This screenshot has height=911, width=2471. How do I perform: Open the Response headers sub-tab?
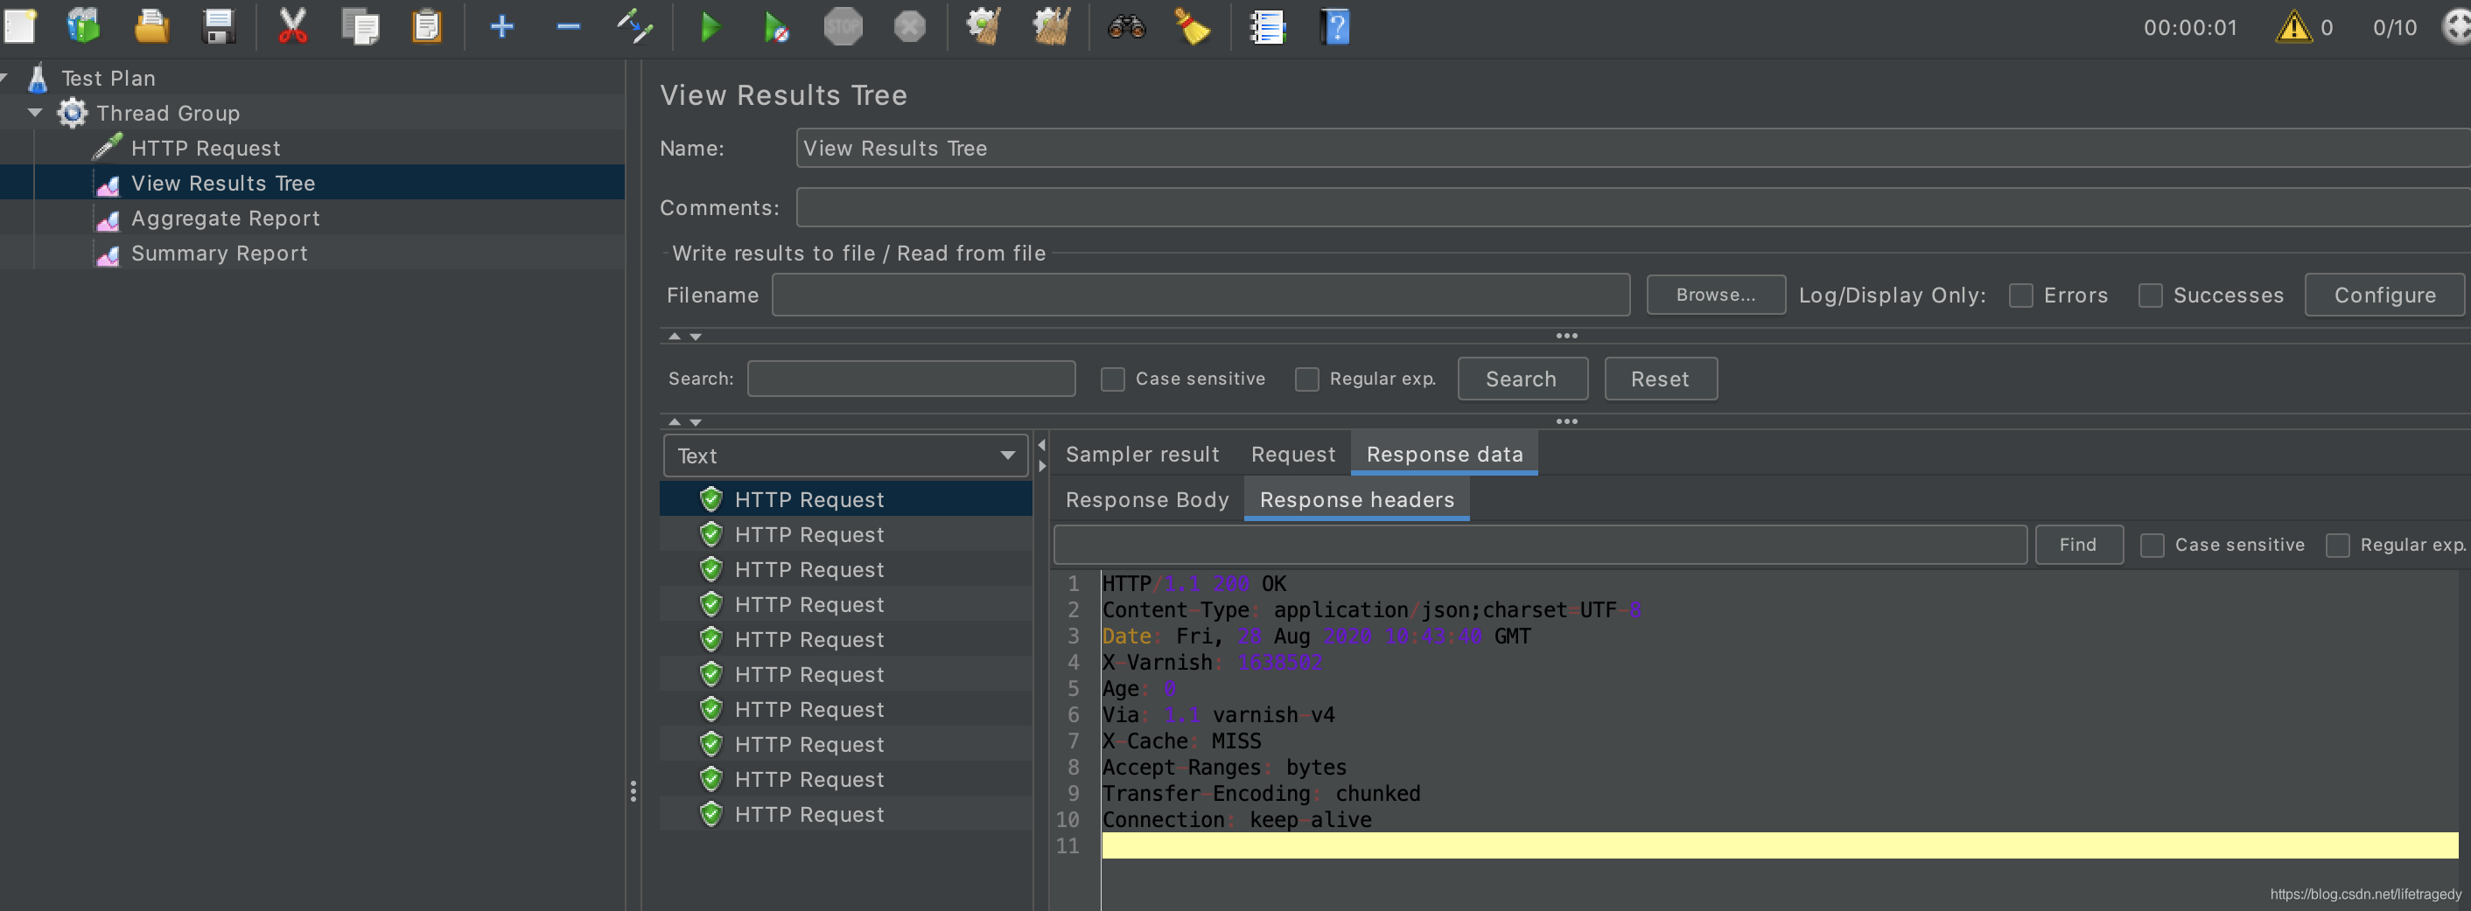tap(1356, 499)
